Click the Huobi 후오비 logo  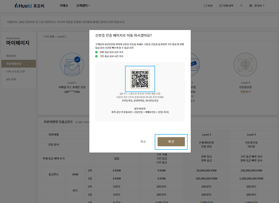click(x=29, y=6)
